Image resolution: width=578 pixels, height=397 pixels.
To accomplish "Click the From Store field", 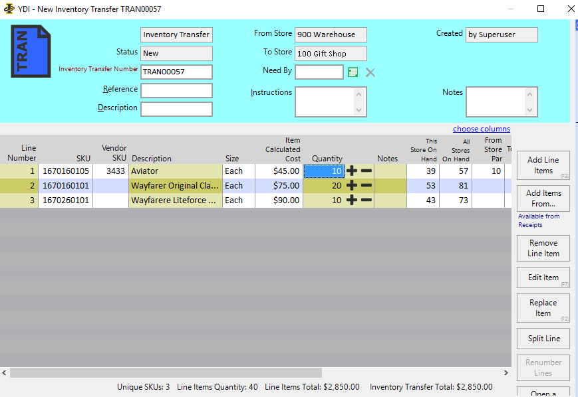I will pyautogui.click(x=331, y=35).
